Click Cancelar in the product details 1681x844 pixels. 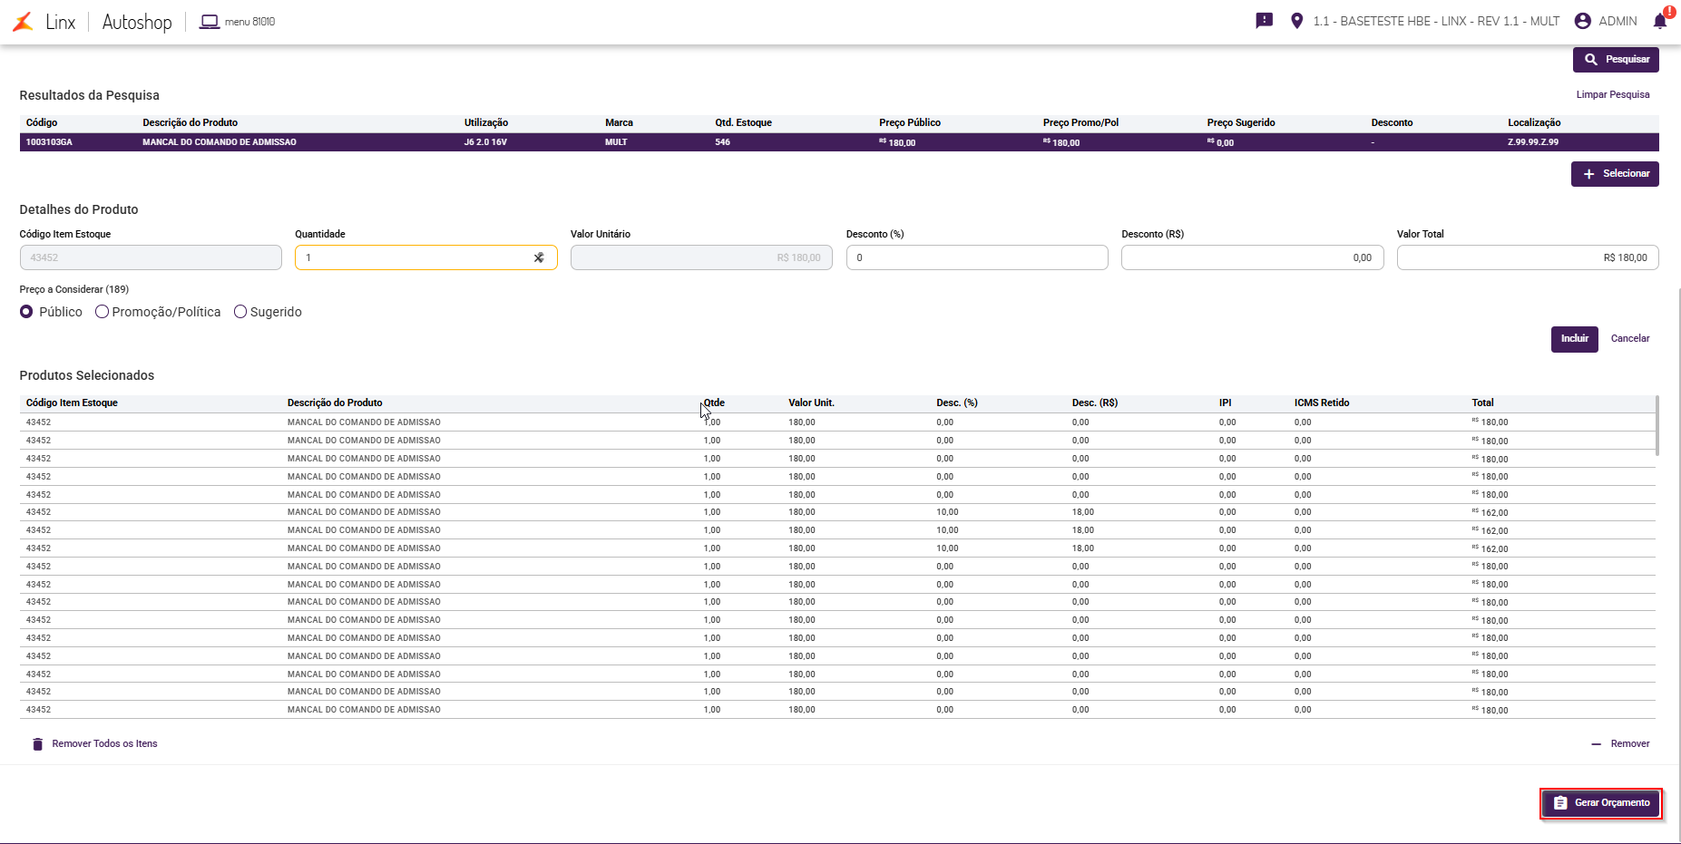click(x=1630, y=339)
